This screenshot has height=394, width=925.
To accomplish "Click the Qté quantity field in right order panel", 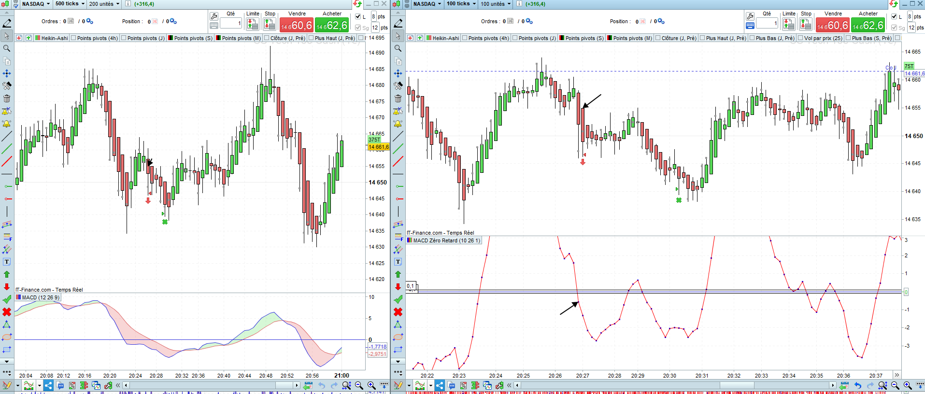I will [x=767, y=23].
